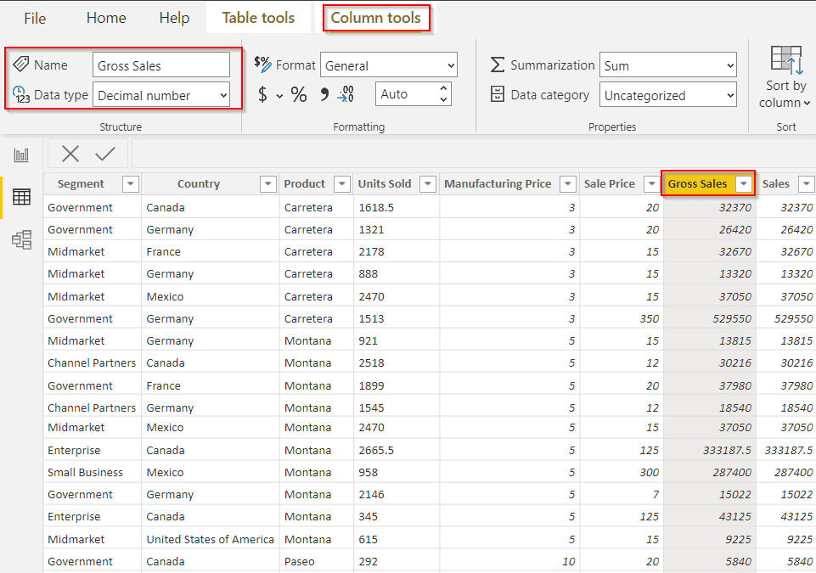Click the Auto decimal places field
Image resolution: width=816 pixels, height=573 pixels.
tap(407, 94)
